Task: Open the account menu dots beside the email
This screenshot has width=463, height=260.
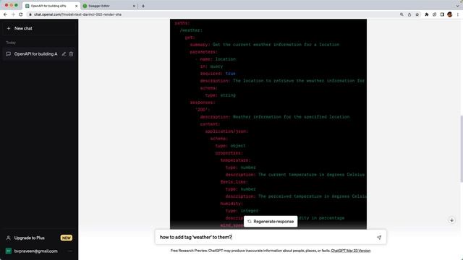Action: point(70,251)
